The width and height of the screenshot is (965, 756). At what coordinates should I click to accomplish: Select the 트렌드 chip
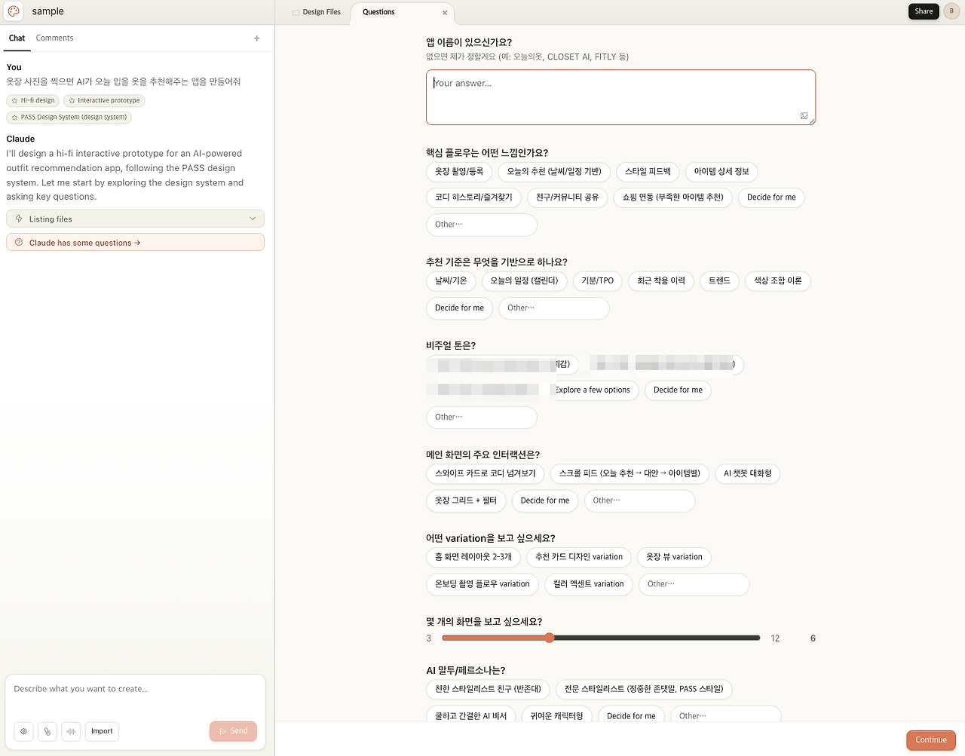tap(719, 281)
